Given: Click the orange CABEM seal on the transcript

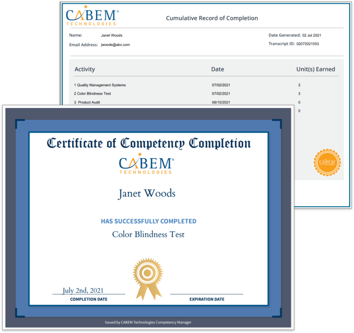Looking at the screenshot, I should click(327, 162).
